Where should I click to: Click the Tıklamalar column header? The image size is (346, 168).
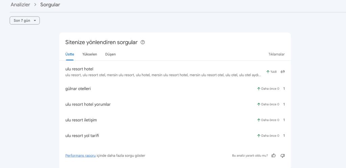[276, 54]
